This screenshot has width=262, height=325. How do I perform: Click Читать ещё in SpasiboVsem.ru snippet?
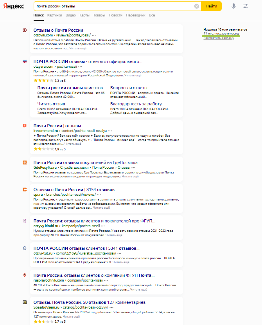[x=71, y=316]
